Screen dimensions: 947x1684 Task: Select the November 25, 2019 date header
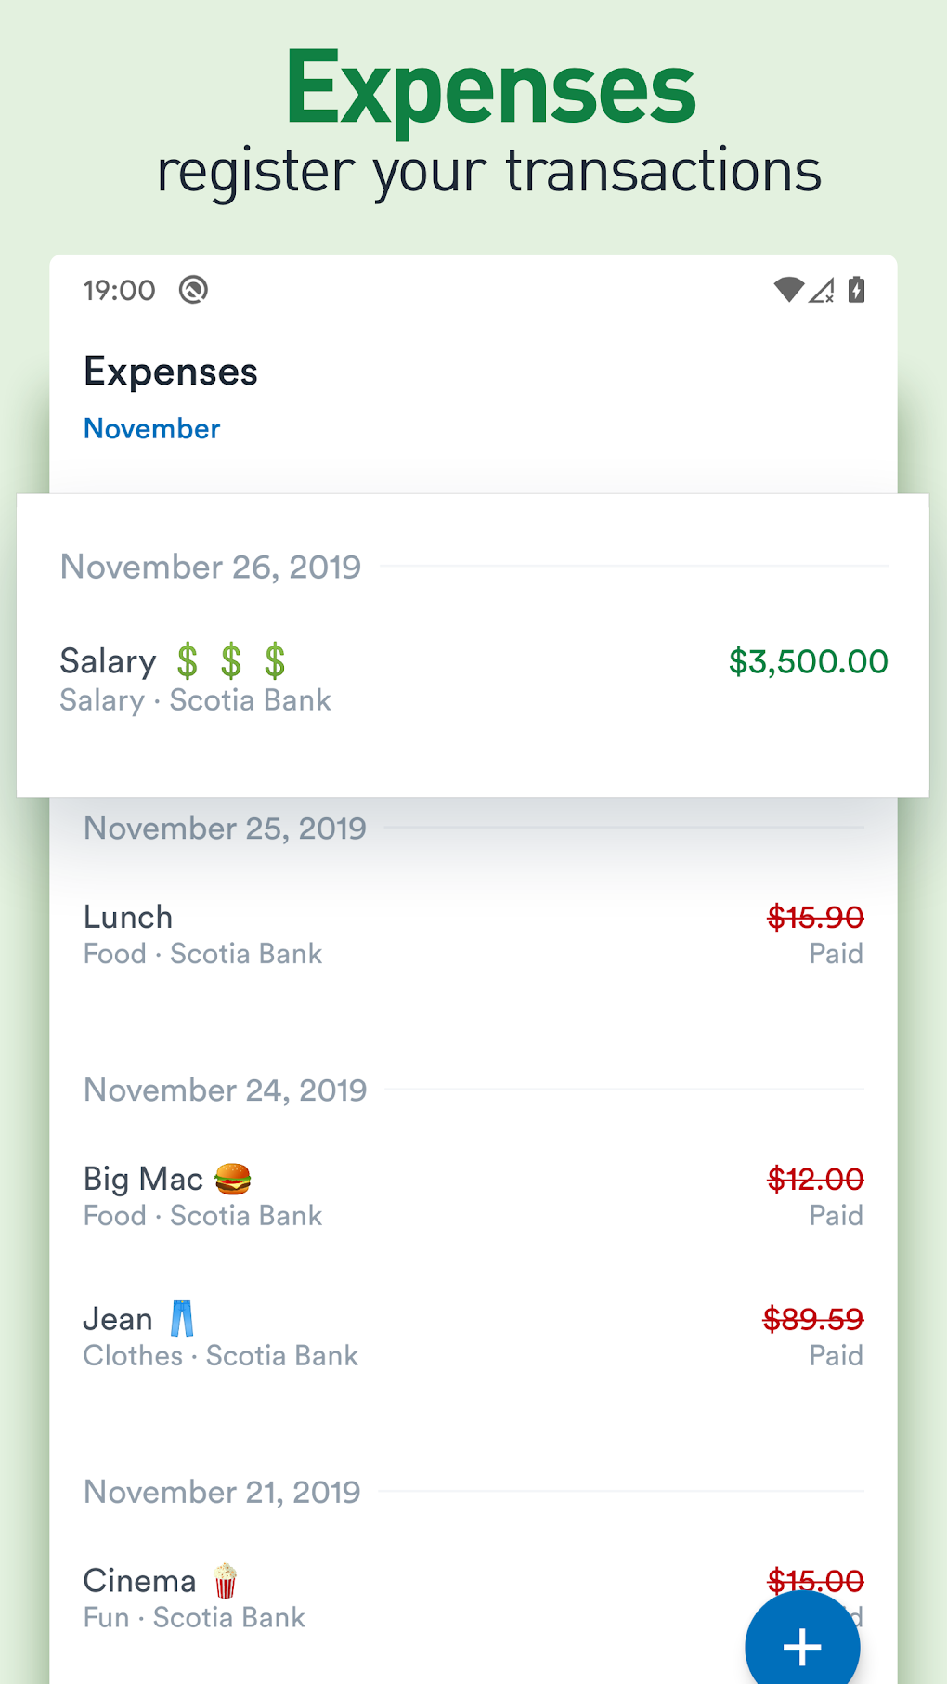(225, 829)
